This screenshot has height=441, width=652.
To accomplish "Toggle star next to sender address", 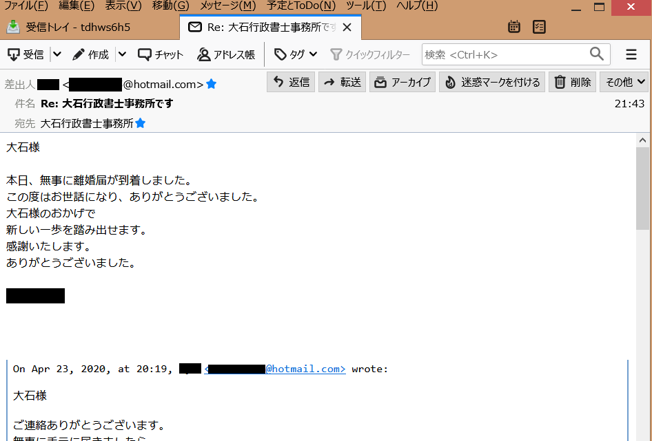I will point(211,85).
